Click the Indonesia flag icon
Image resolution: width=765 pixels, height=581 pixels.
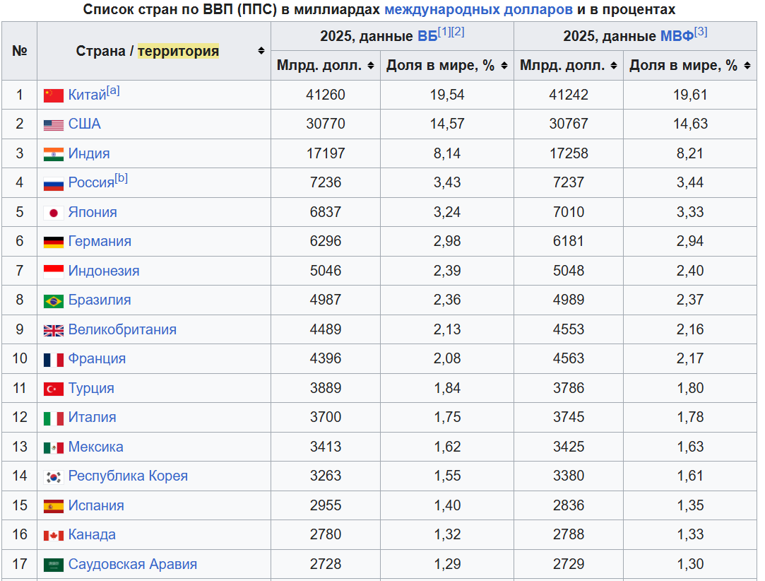pos(54,271)
